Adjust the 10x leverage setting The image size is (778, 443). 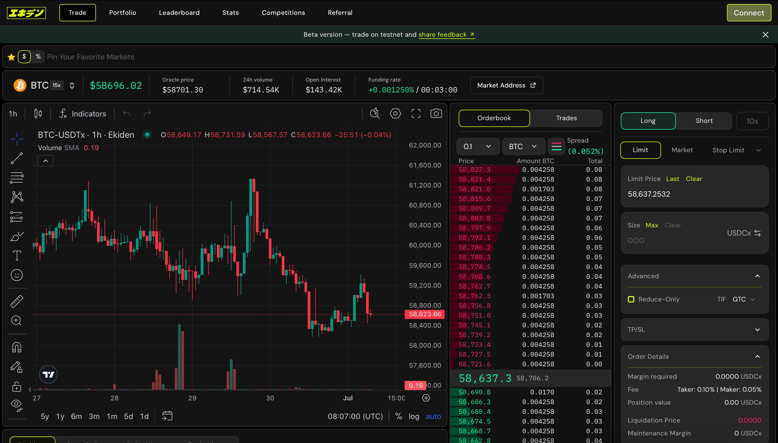(x=752, y=121)
